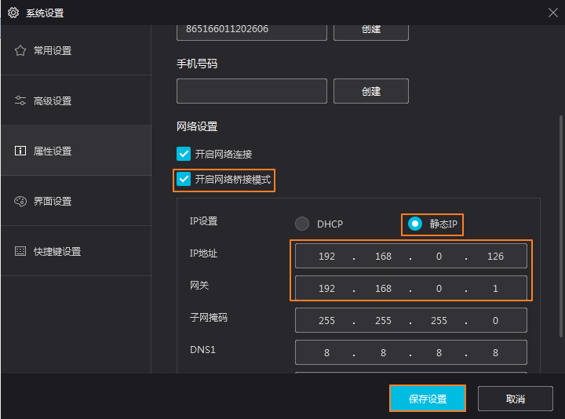Click the info icon beside 属性设置
565x419 pixels.
point(20,151)
